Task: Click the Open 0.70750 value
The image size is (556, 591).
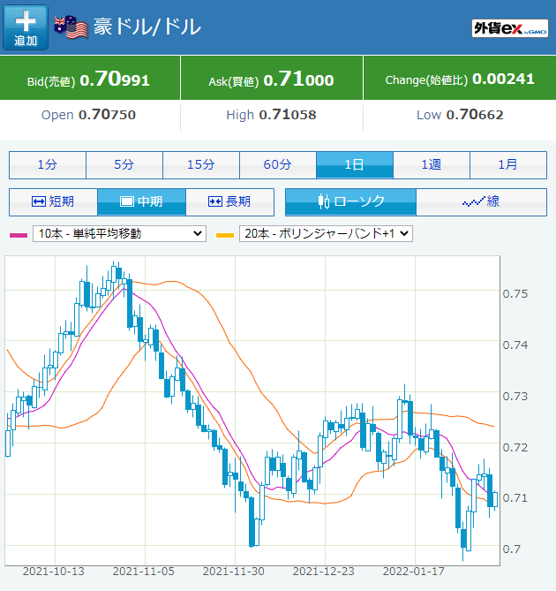Action: (88, 115)
